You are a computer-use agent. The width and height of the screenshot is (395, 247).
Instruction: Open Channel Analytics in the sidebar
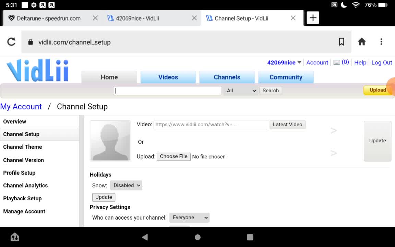click(25, 185)
